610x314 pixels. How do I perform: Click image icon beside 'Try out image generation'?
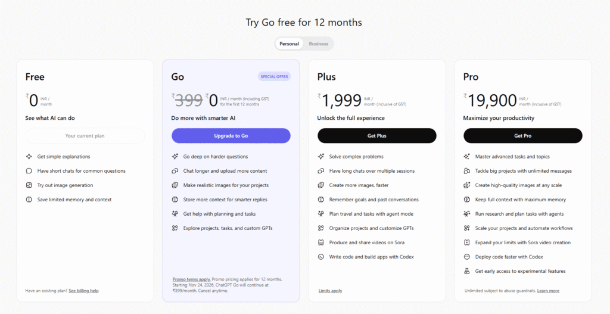click(x=29, y=185)
